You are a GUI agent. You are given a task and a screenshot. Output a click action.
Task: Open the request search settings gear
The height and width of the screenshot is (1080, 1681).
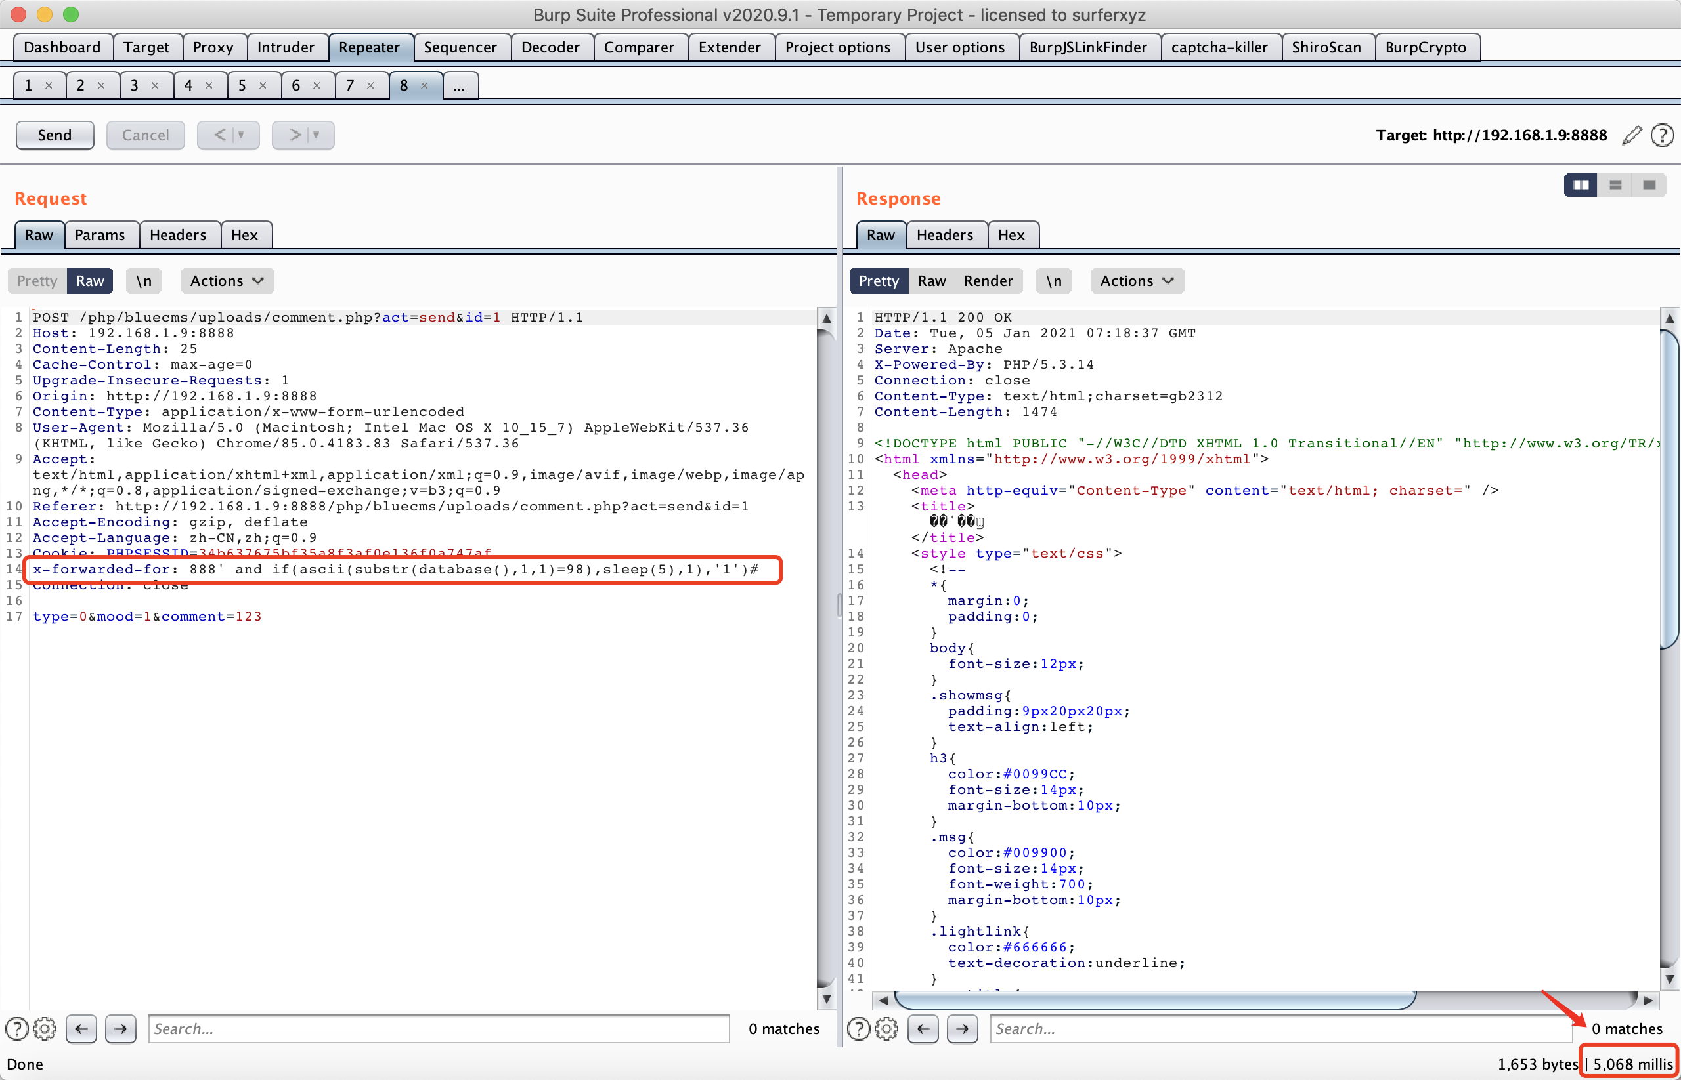[45, 1028]
